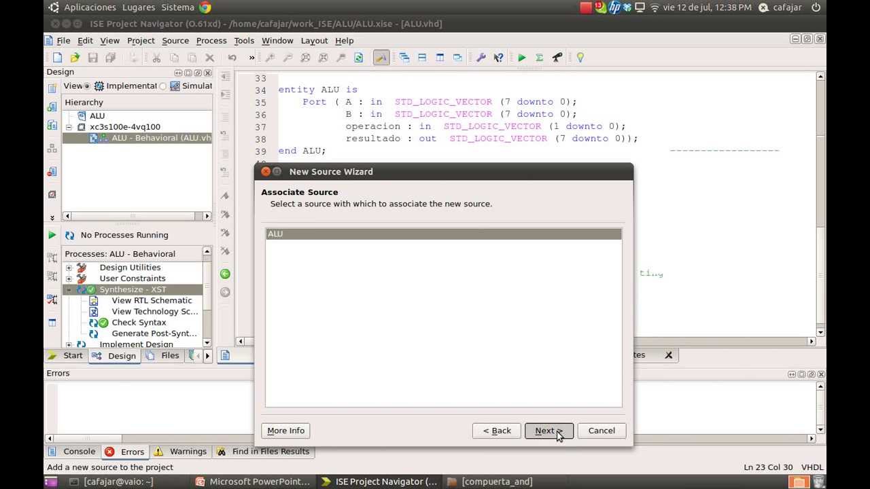
Task: Click the Save icon in toolbar
Action: click(x=92, y=58)
